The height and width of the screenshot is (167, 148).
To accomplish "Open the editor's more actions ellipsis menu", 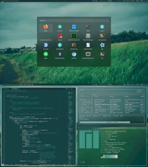I will click(74, 89).
